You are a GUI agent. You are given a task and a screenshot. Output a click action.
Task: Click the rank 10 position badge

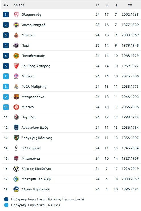click(6, 107)
